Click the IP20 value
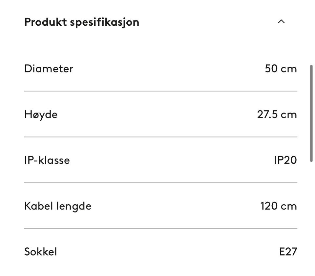 [x=285, y=160]
